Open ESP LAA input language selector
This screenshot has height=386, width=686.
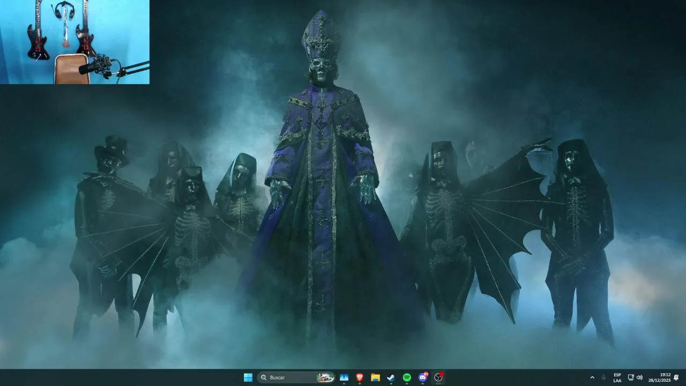pyautogui.click(x=617, y=377)
